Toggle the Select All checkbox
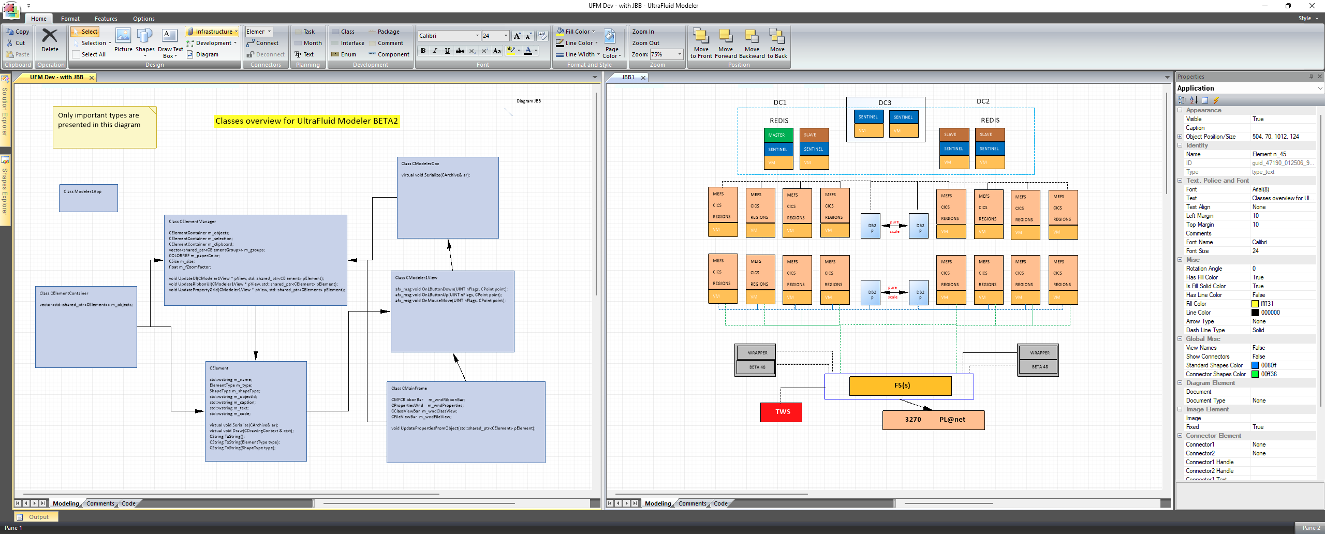This screenshot has width=1325, height=534. pyautogui.click(x=77, y=54)
